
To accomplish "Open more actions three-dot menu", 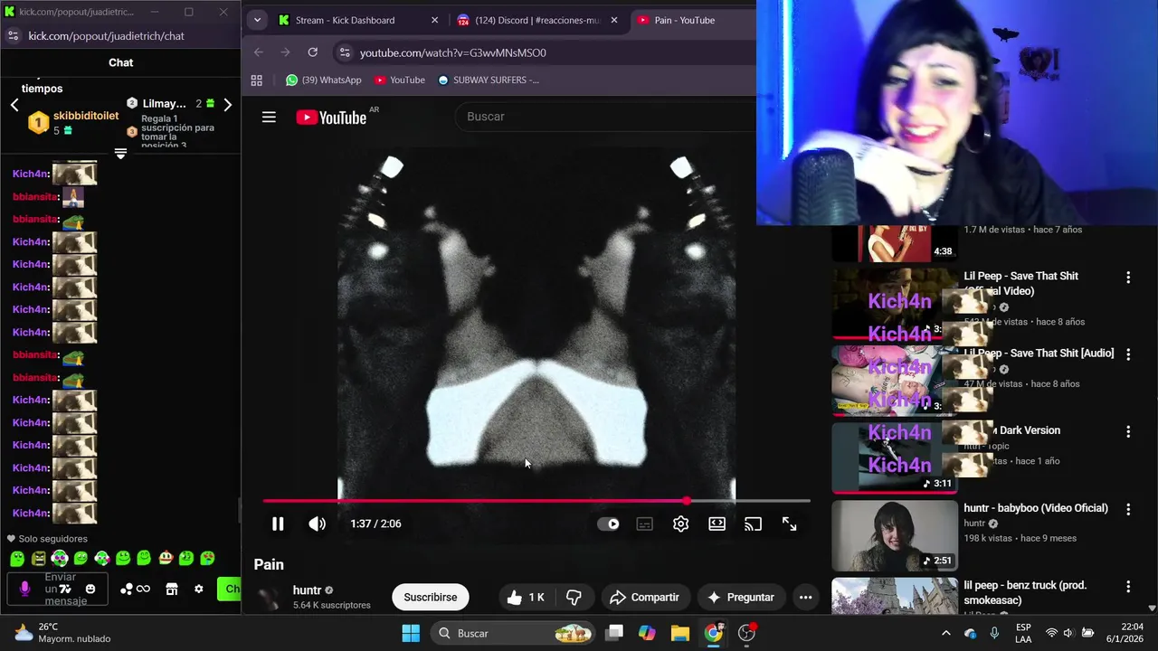I will coord(805,597).
